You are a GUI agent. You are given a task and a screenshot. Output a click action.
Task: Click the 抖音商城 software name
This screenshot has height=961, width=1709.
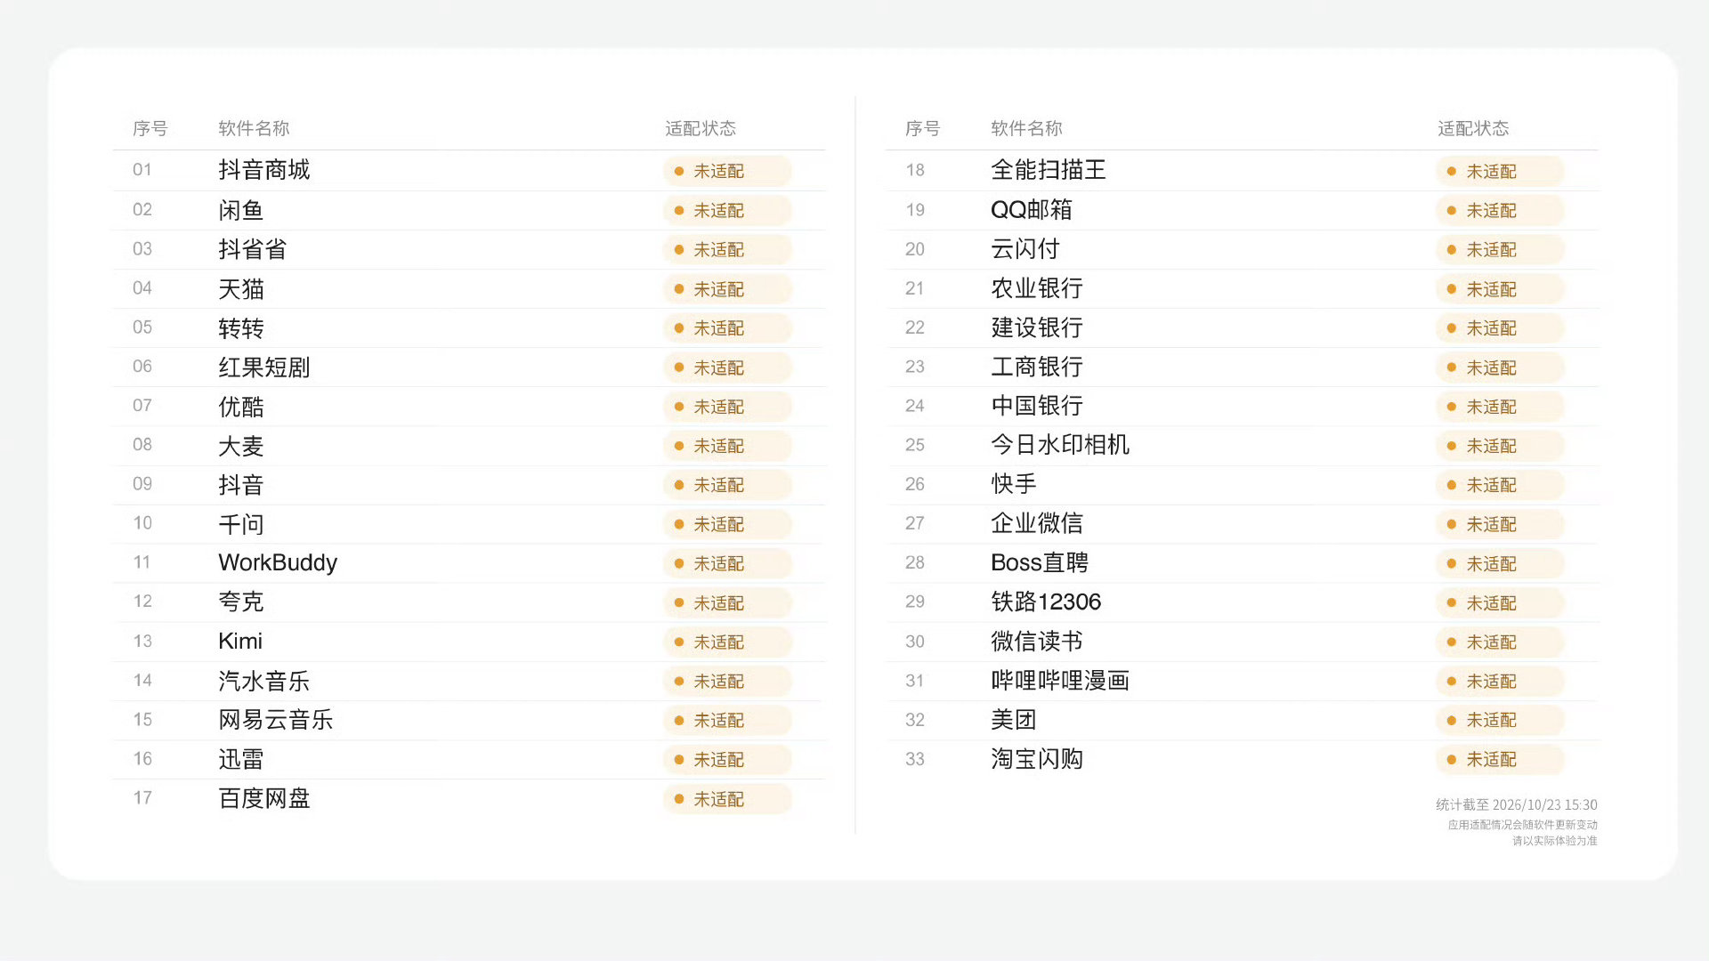(x=264, y=170)
